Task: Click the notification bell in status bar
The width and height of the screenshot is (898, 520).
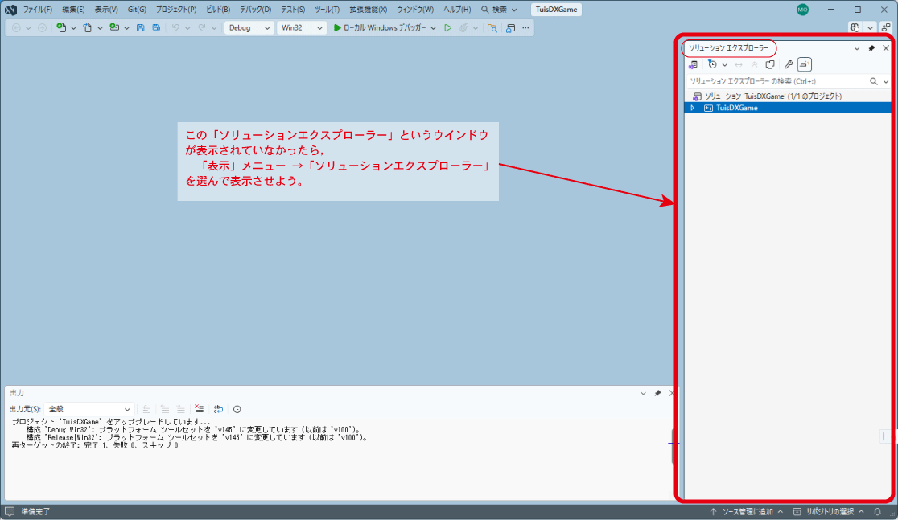Action: point(877,511)
